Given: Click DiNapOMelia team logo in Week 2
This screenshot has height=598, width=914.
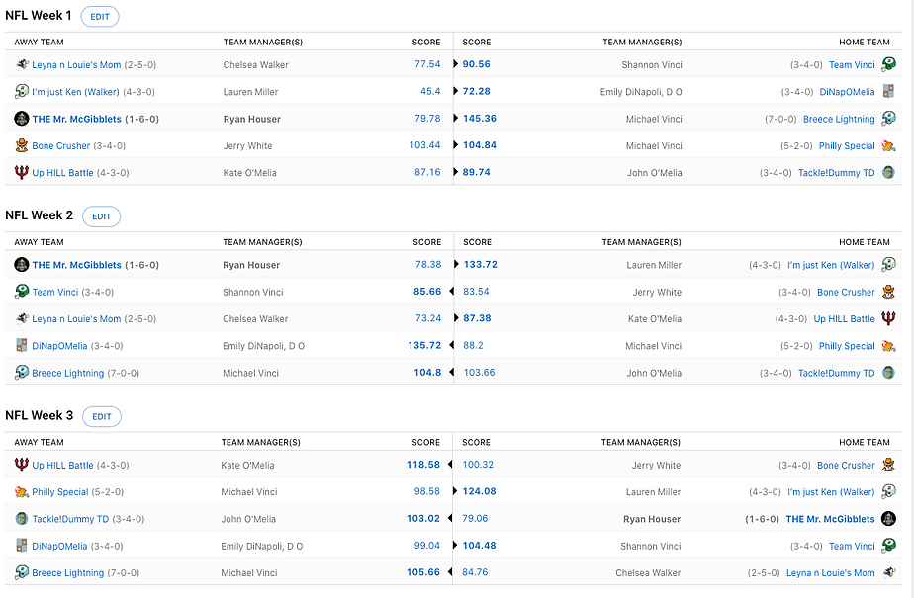Looking at the screenshot, I should click(22, 346).
